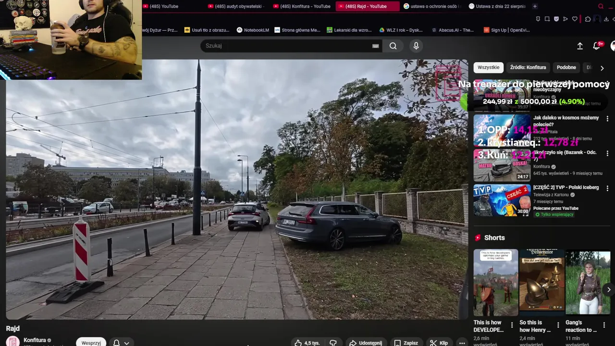The height and width of the screenshot is (346, 615).
Task: Click the 'Shorts' section heading
Action: click(x=494, y=238)
